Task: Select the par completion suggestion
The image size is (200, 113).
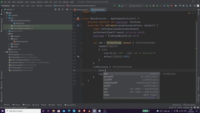Action: point(131,74)
